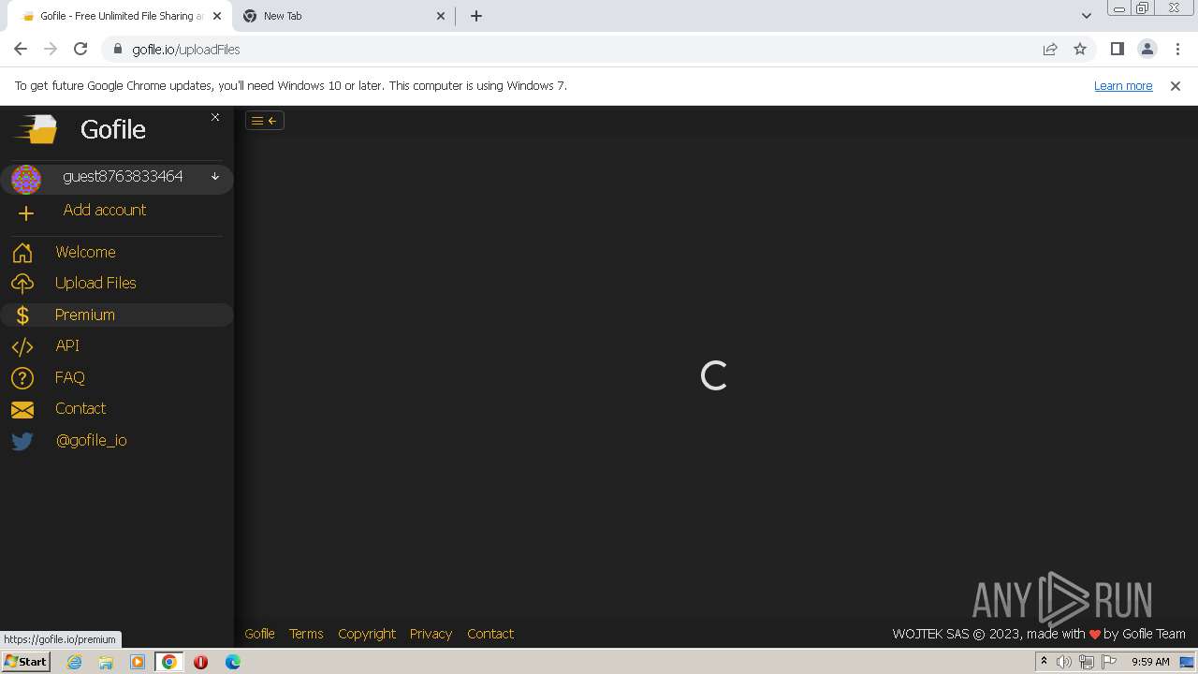Select the Gofile browser tab
Image resolution: width=1198 pixels, height=674 pixels.
click(119, 16)
